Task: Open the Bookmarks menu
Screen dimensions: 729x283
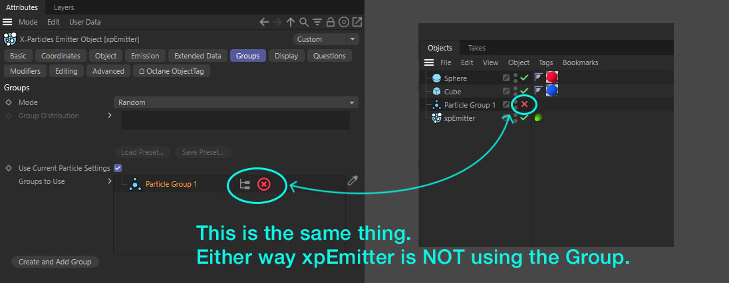Action: pos(580,62)
